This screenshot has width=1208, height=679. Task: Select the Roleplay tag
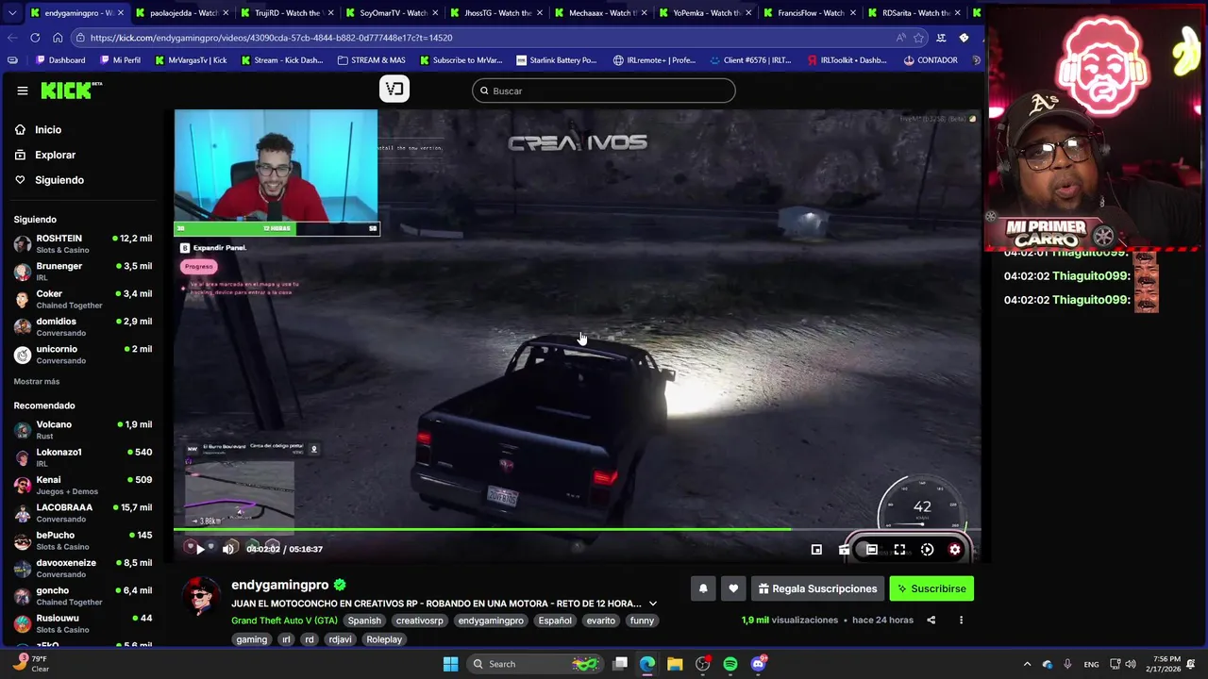384,639
